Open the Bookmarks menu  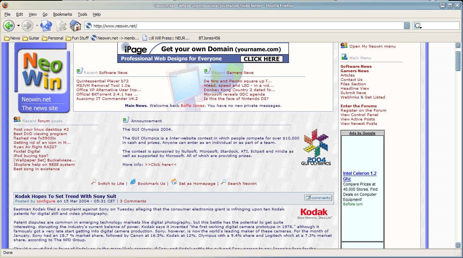pyautogui.click(x=62, y=14)
